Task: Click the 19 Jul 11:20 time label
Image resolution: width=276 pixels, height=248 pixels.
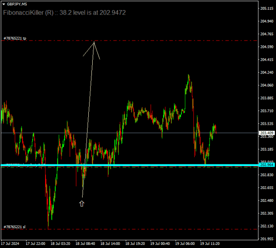Action: coord(210,244)
